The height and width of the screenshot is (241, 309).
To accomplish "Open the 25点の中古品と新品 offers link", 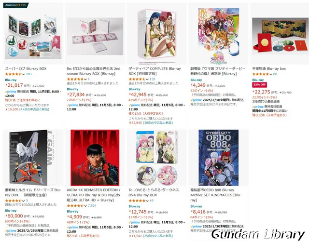I will 158,236.
